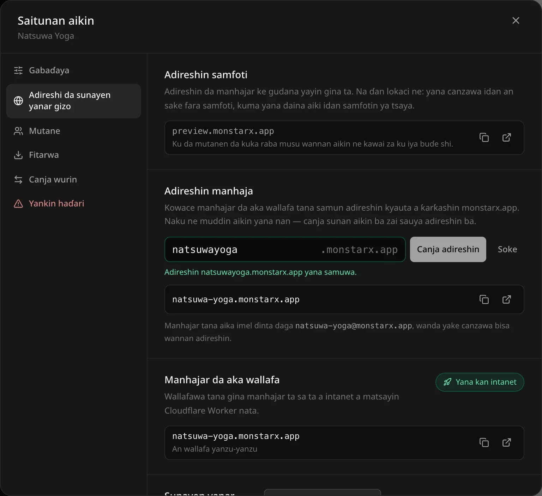Click the 'An wallafa yanzu-yanzu' text
Image resolution: width=542 pixels, height=496 pixels.
click(x=215, y=449)
